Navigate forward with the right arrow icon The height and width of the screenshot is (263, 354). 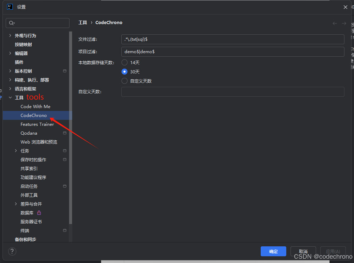[x=344, y=23]
